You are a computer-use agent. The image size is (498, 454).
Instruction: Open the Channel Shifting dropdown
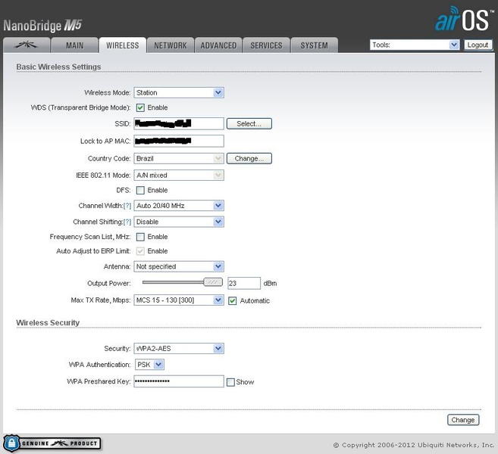(x=179, y=222)
